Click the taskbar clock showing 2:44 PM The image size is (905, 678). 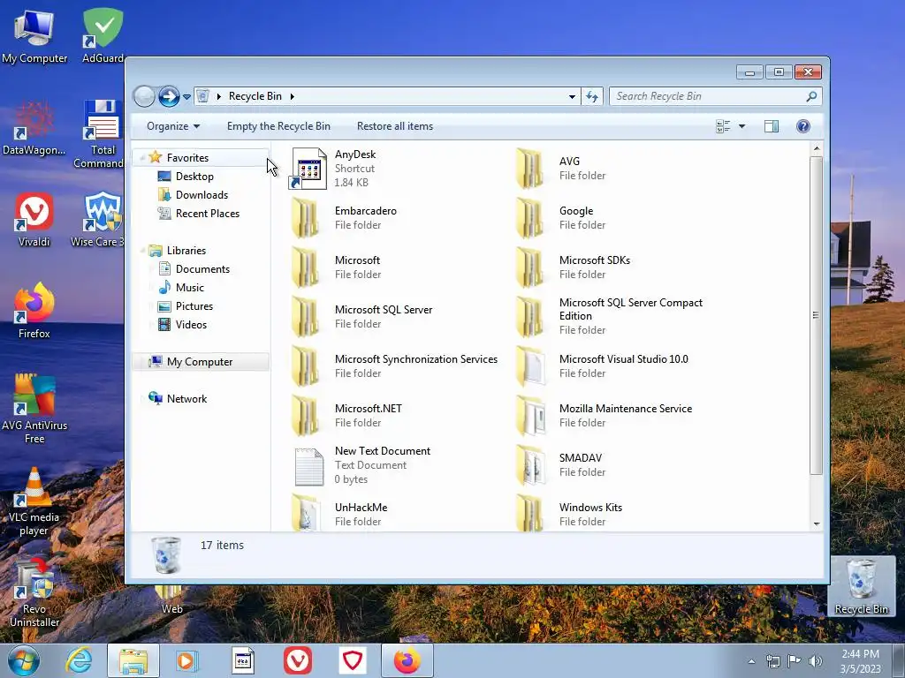coord(860,660)
